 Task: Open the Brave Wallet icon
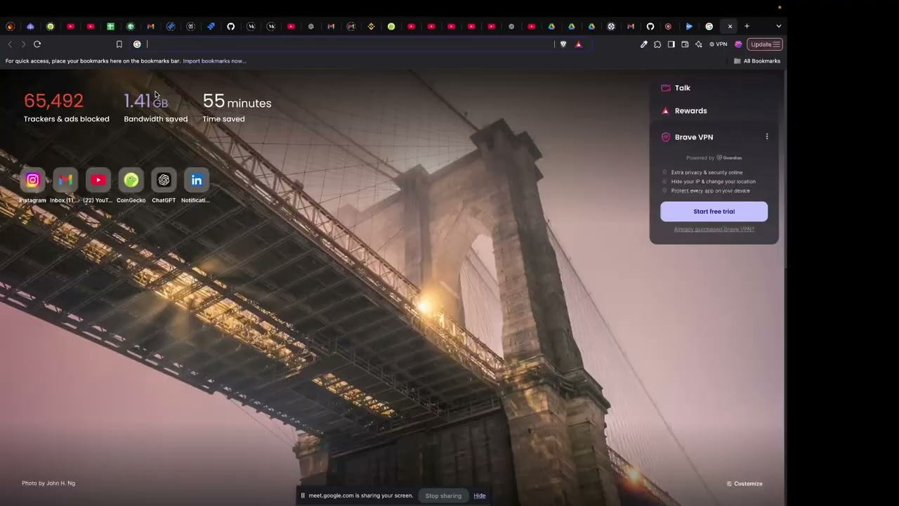point(685,44)
